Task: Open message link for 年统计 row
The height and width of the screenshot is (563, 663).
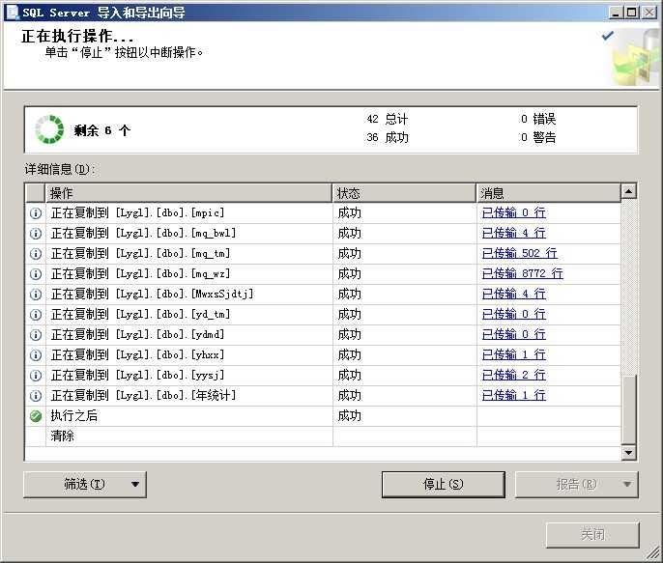Action: click(x=514, y=395)
